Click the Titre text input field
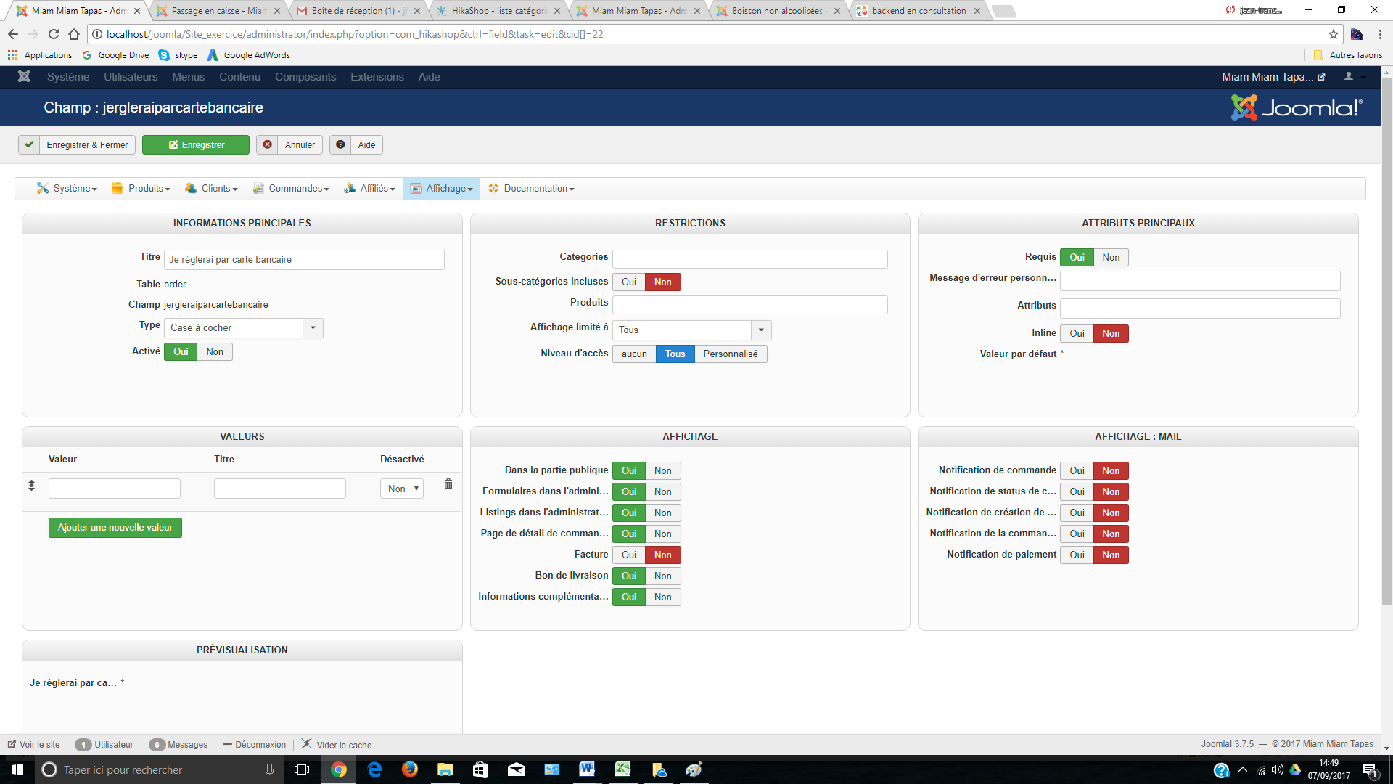 click(304, 259)
